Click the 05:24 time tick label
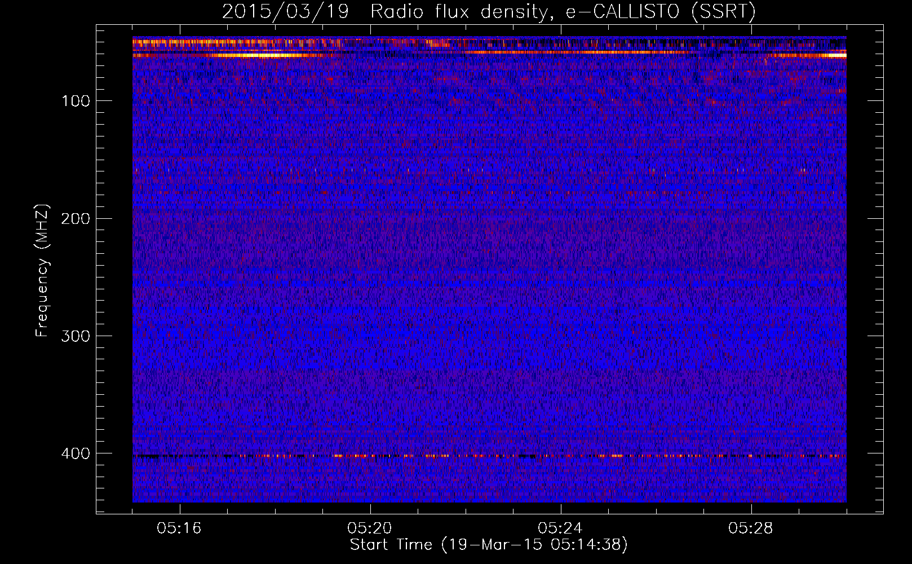912x564 pixels. [560, 528]
